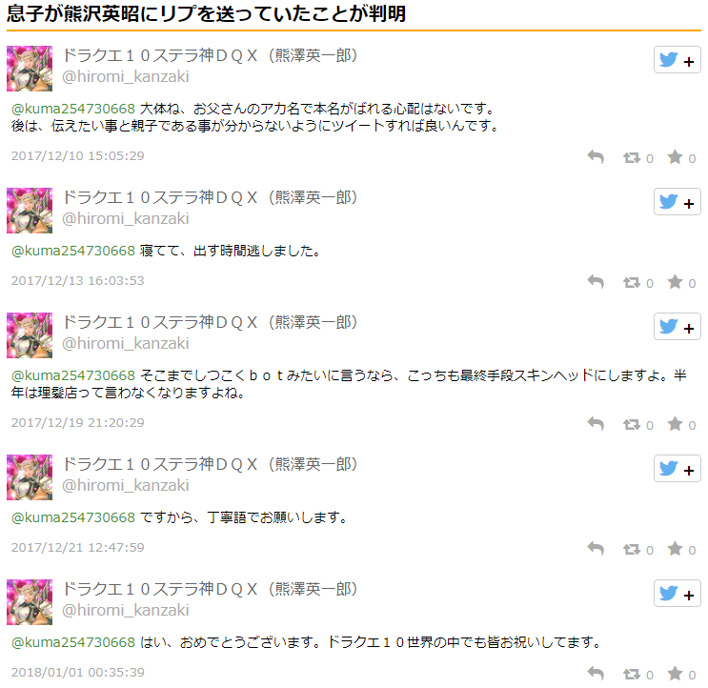Image resolution: width=708 pixels, height=688 pixels.
Task: Retweet the 2017/12/10 15:05:29 tweet
Action: 632,157
